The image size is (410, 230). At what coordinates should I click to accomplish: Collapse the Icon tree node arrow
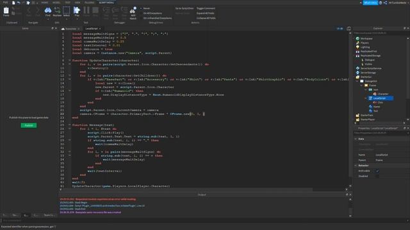[x=366, y=89]
